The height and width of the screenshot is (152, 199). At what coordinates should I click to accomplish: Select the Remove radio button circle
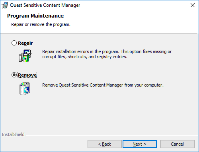[x=14, y=75]
